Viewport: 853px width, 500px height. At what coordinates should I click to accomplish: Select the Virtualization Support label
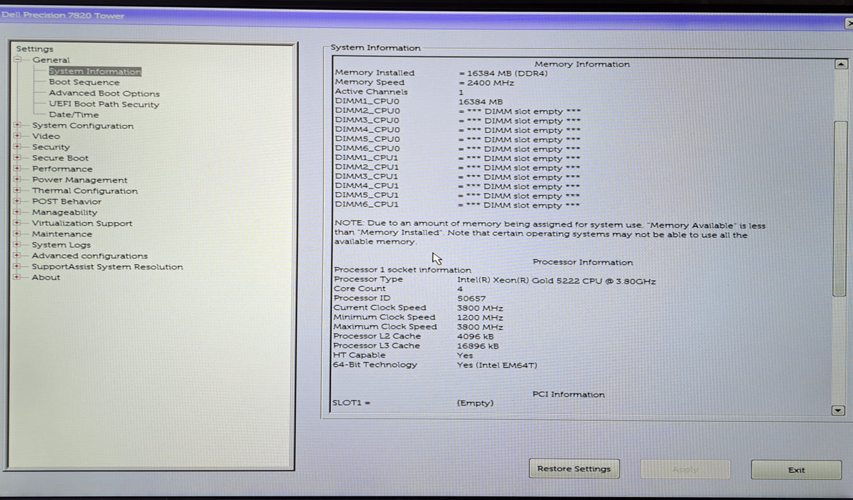pos(82,223)
